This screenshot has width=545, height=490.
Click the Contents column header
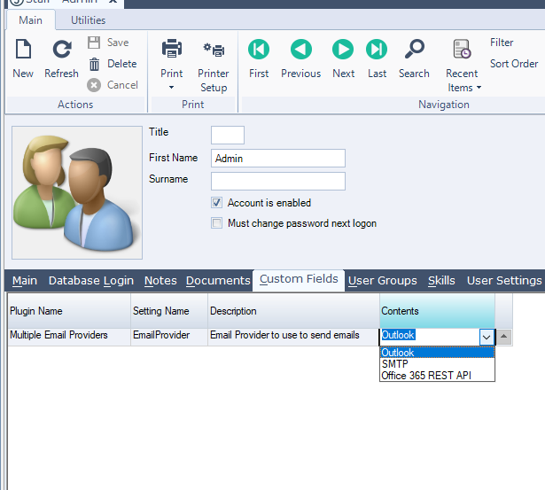437,311
